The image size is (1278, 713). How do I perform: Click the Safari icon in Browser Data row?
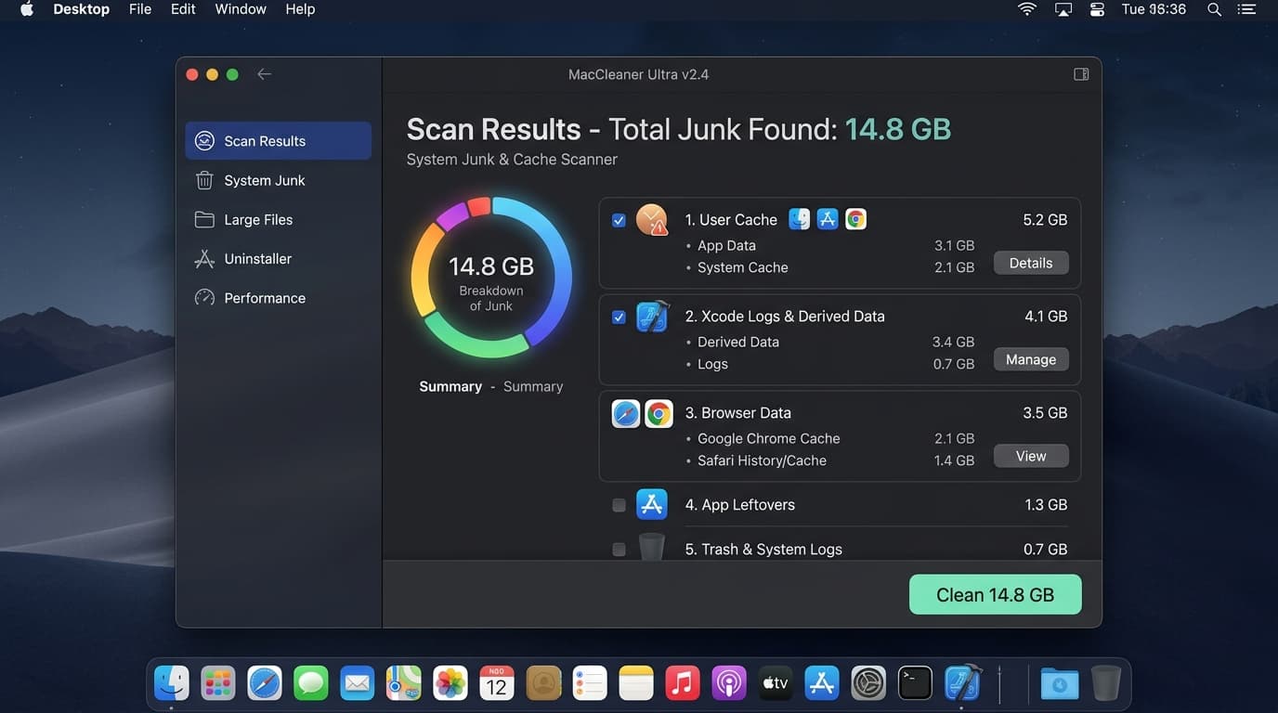pos(626,413)
